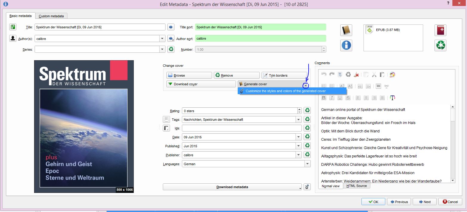
Task: Add a new format with red book icon
Action: (x=440, y=30)
